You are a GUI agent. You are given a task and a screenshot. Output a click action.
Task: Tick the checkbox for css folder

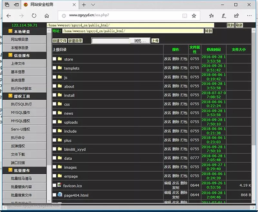pos(55,104)
